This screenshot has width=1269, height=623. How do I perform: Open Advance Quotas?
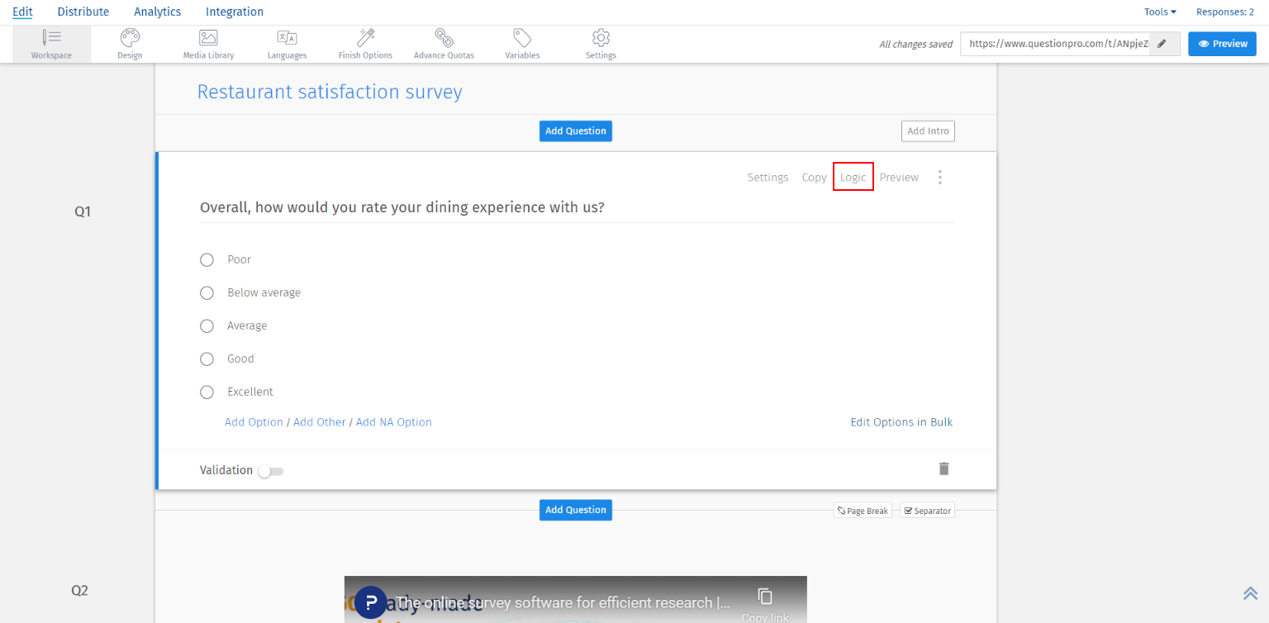point(444,43)
